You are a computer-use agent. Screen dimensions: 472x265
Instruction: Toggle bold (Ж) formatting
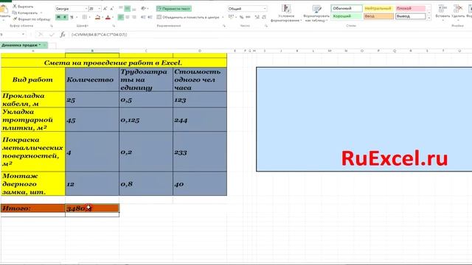(59, 17)
